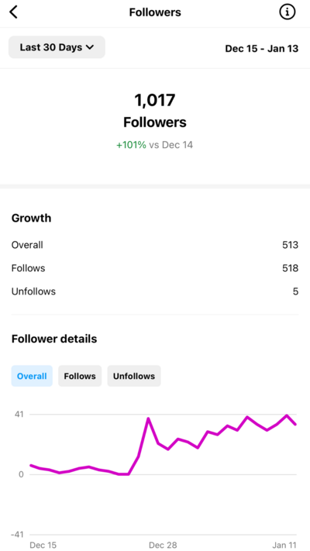Select the Overall chart filter
Image resolution: width=310 pixels, height=551 pixels.
click(x=32, y=376)
